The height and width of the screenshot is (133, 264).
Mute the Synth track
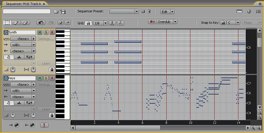(40, 32)
